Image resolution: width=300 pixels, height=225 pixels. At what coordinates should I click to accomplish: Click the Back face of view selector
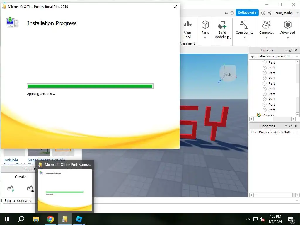(227, 74)
